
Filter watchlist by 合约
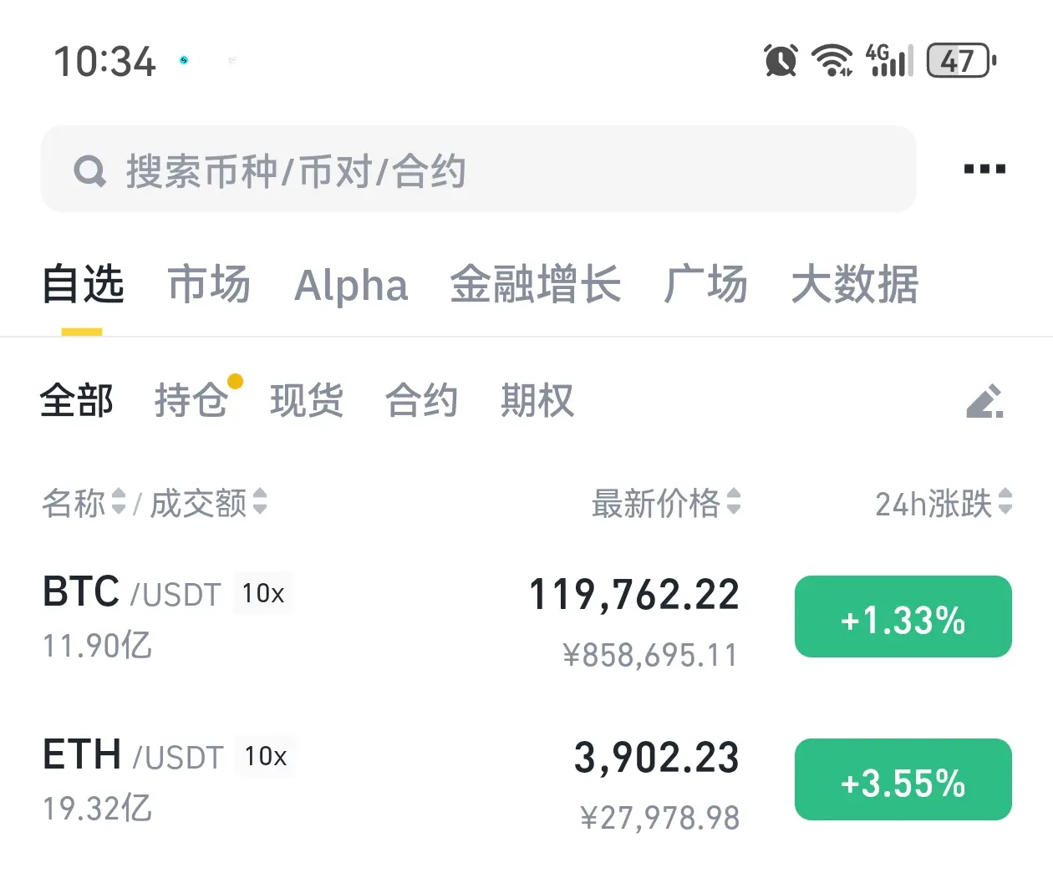click(421, 400)
